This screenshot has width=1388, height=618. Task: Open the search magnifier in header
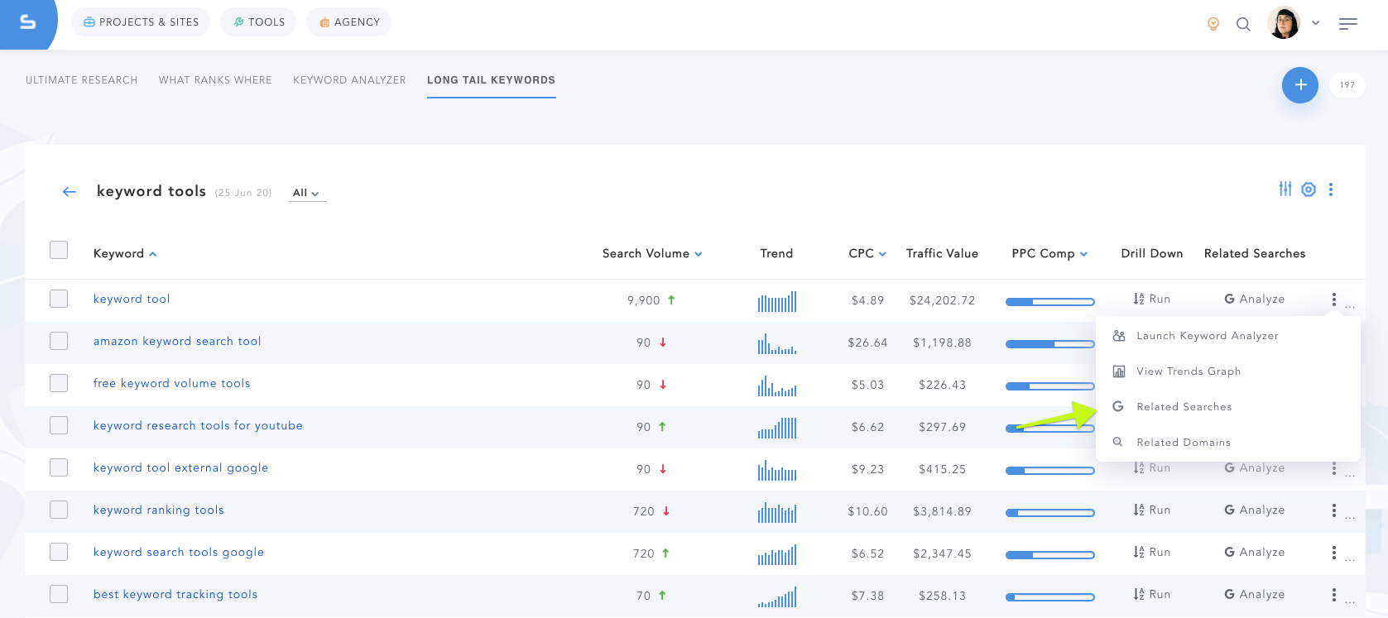pos(1243,24)
